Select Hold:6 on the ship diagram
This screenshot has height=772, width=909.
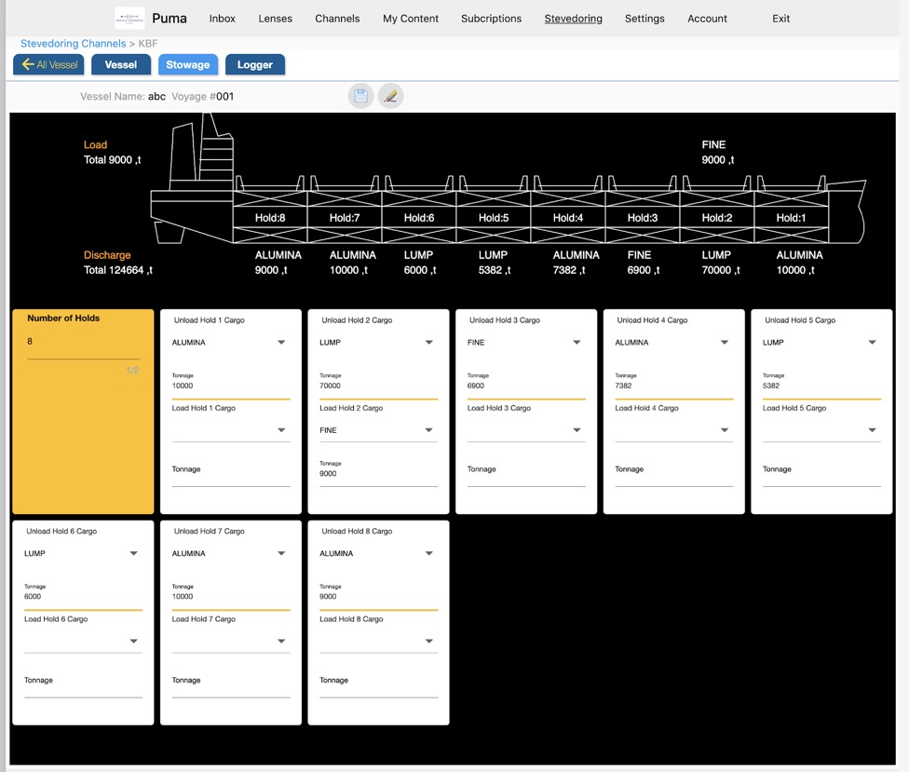tap(419, 218)
